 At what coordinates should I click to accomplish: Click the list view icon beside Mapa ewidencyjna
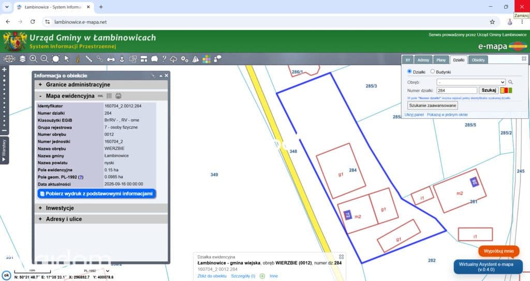click(x=109, y=96)
